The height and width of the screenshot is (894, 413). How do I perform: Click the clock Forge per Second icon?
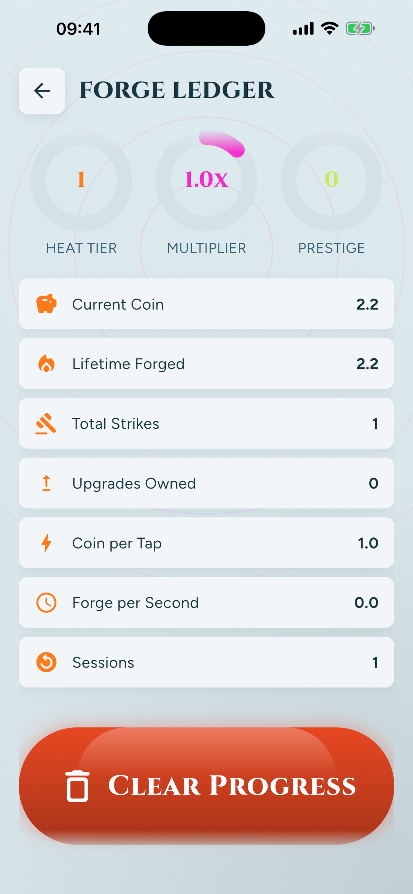tap(46, 602)
